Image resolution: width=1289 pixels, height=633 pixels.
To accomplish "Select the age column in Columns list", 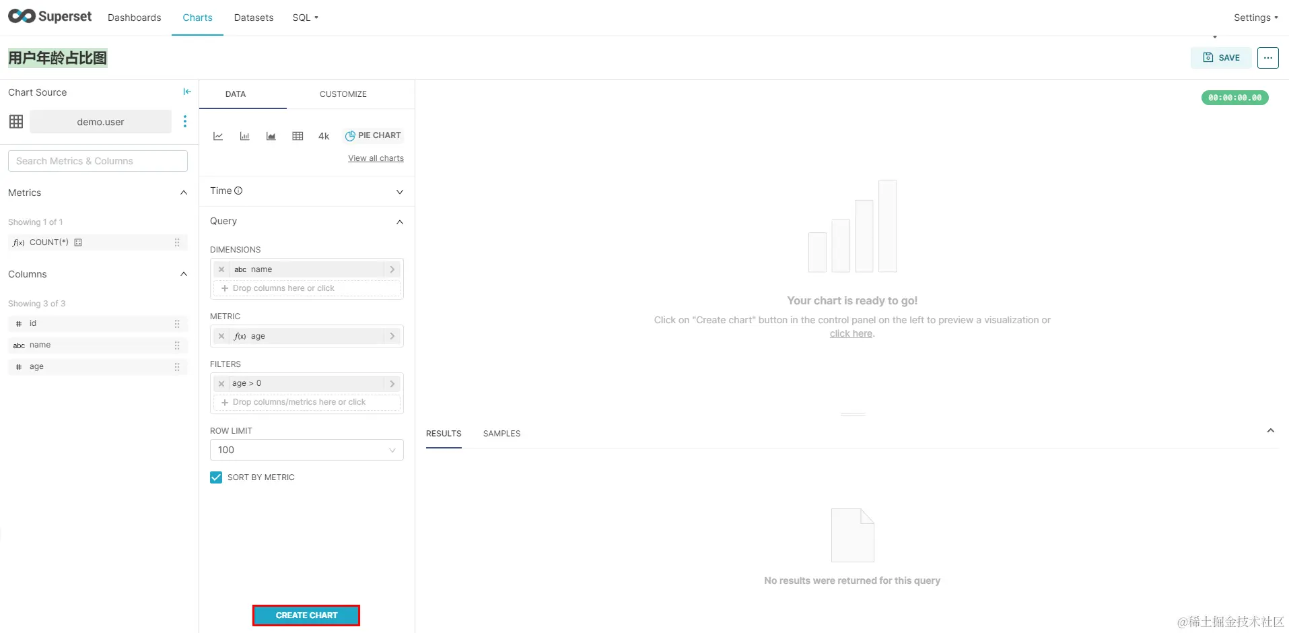I will click(x=98, y=367).
